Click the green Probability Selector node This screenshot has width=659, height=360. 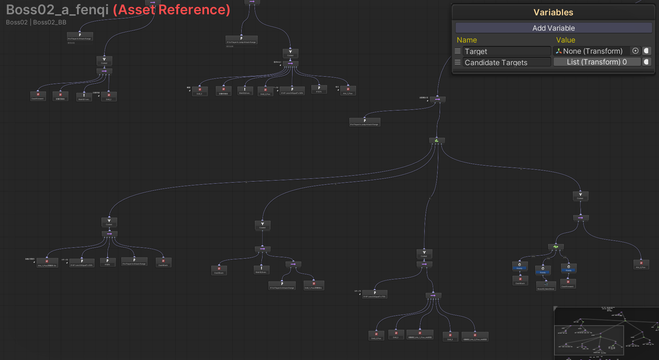pyautogui.click(x=556, y=247)
